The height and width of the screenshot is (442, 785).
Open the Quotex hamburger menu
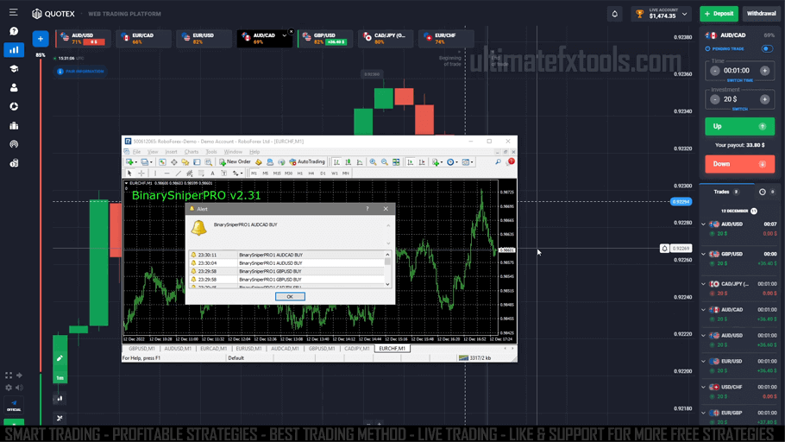pyautogui.click(x=14, y=12)
